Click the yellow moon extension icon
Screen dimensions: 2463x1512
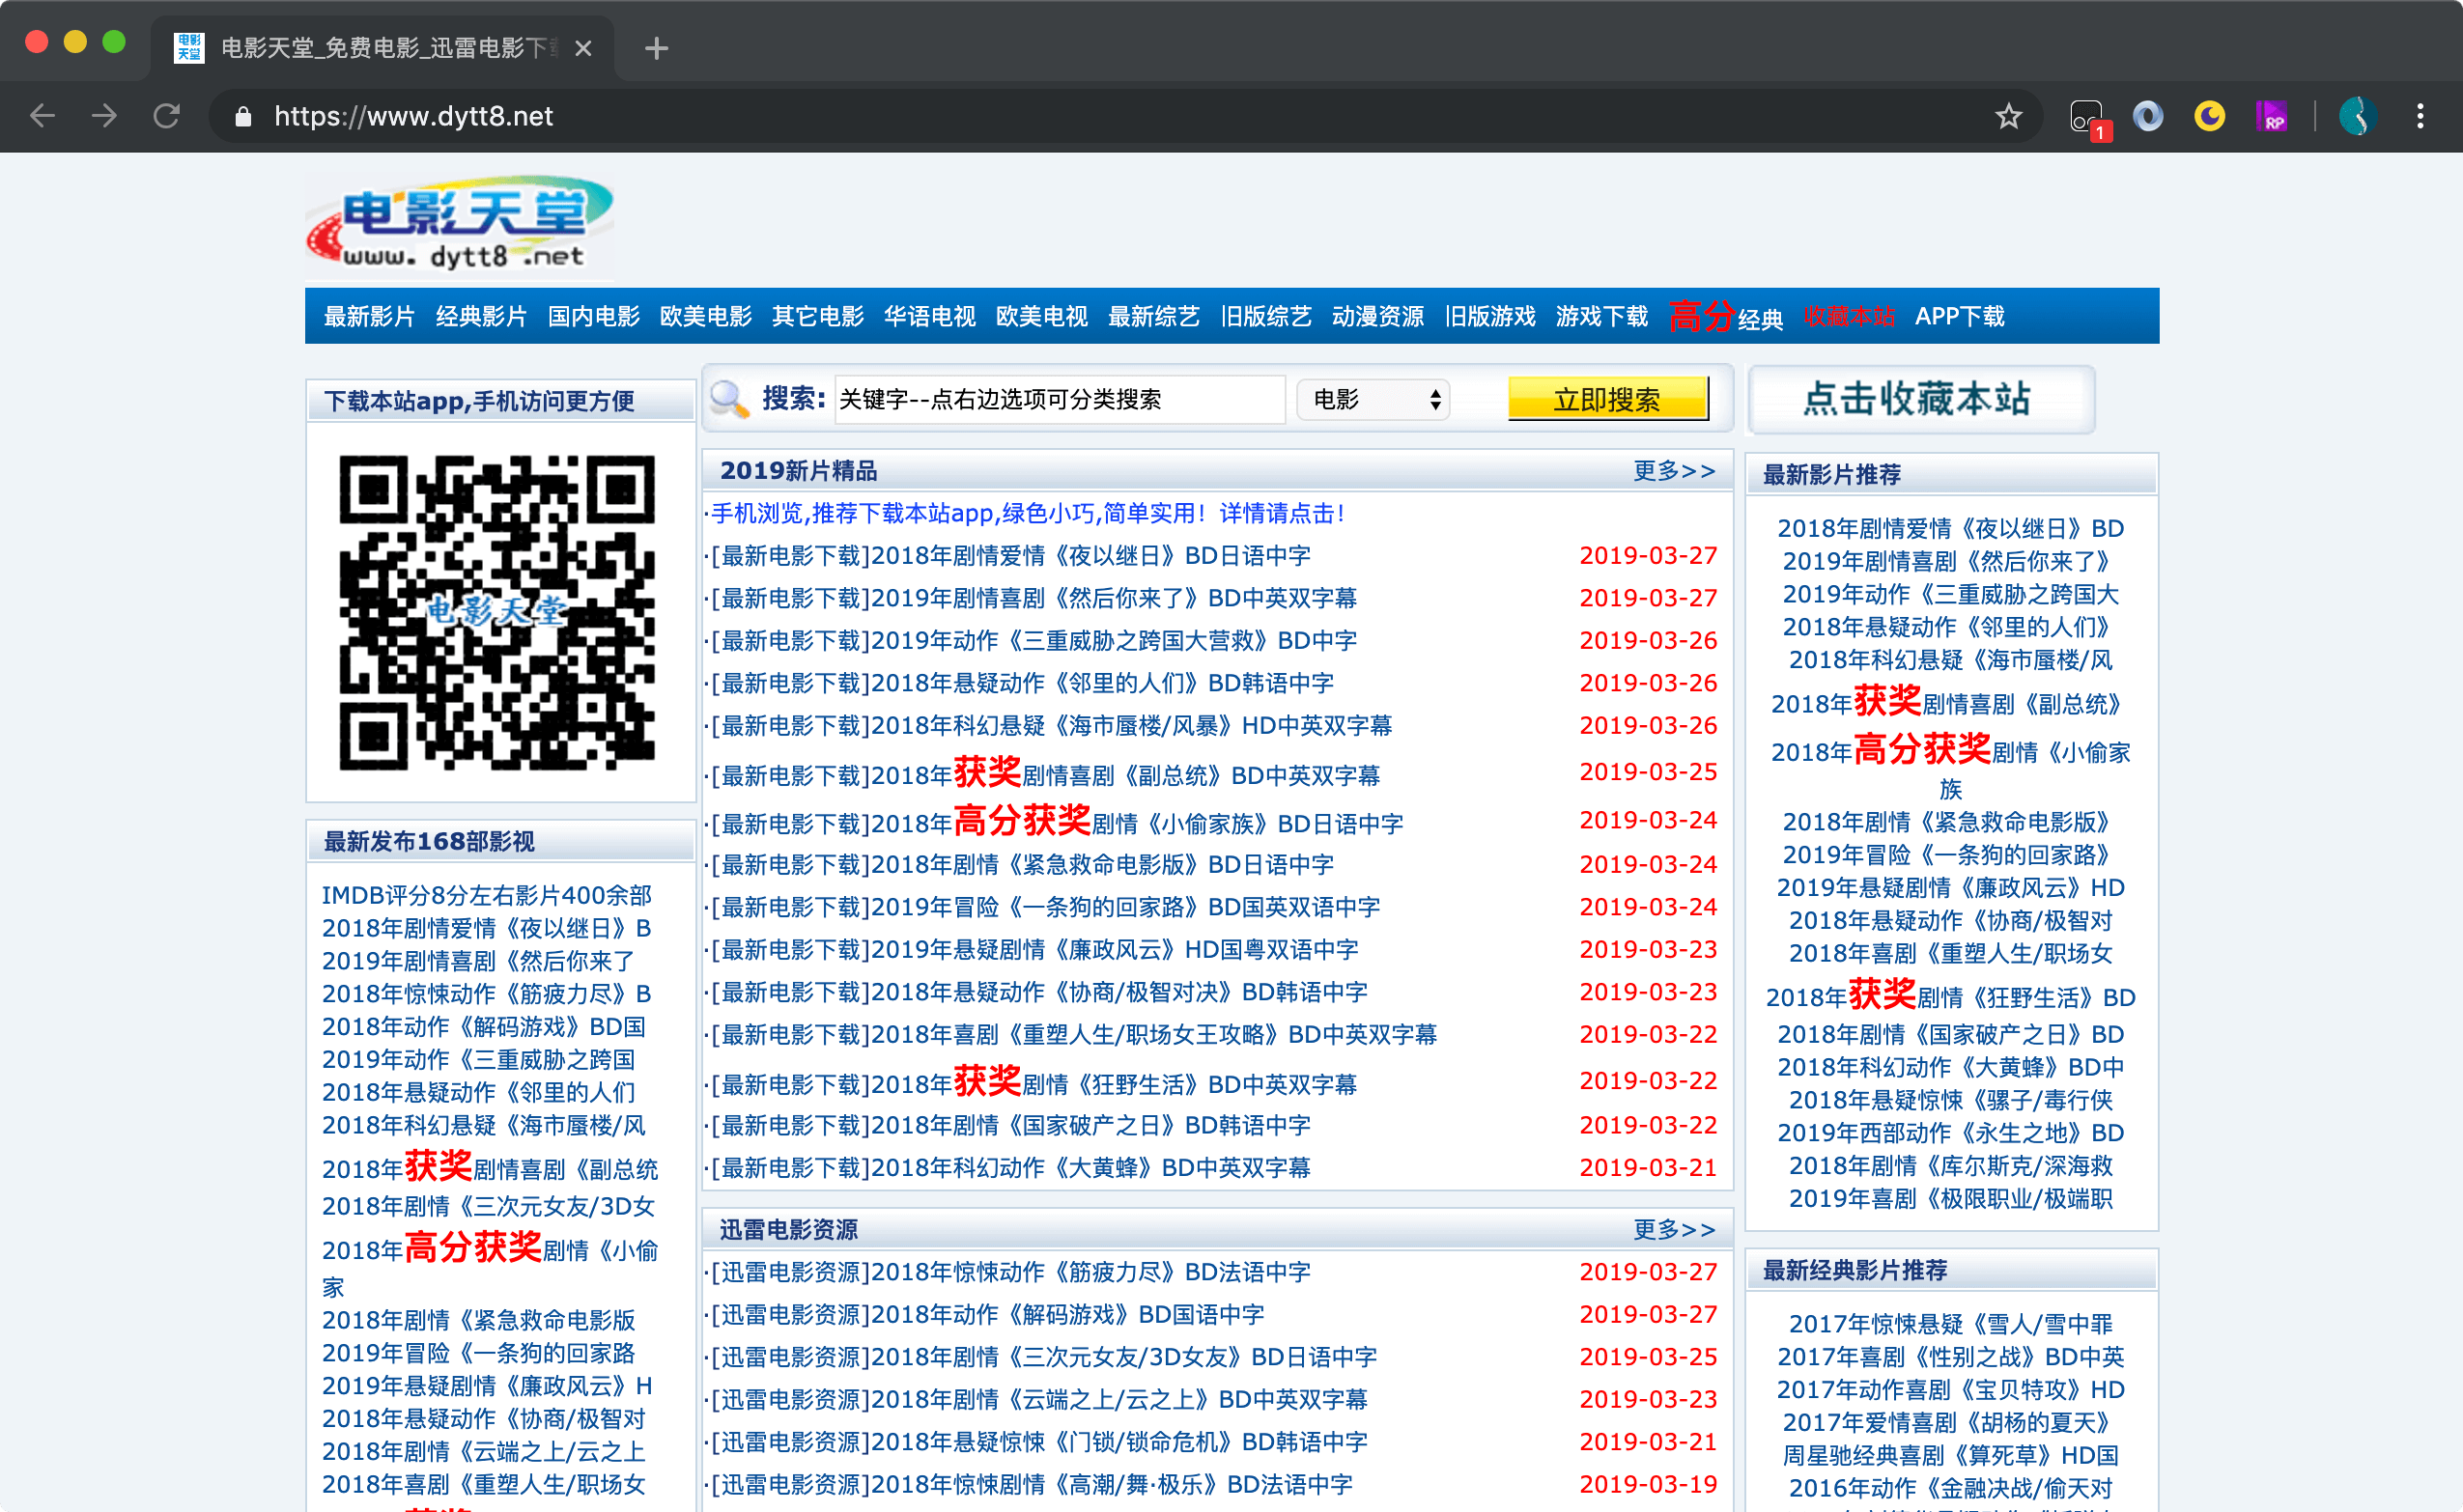pos(2209,116)
